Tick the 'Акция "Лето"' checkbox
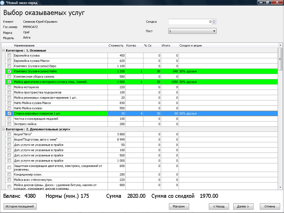Screen dimensions: 284x213 pos(9,134)
